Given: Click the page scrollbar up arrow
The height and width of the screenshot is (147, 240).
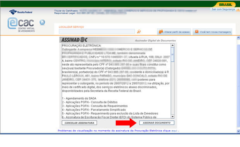Looking at the screenshot, I should click(238, 38).
